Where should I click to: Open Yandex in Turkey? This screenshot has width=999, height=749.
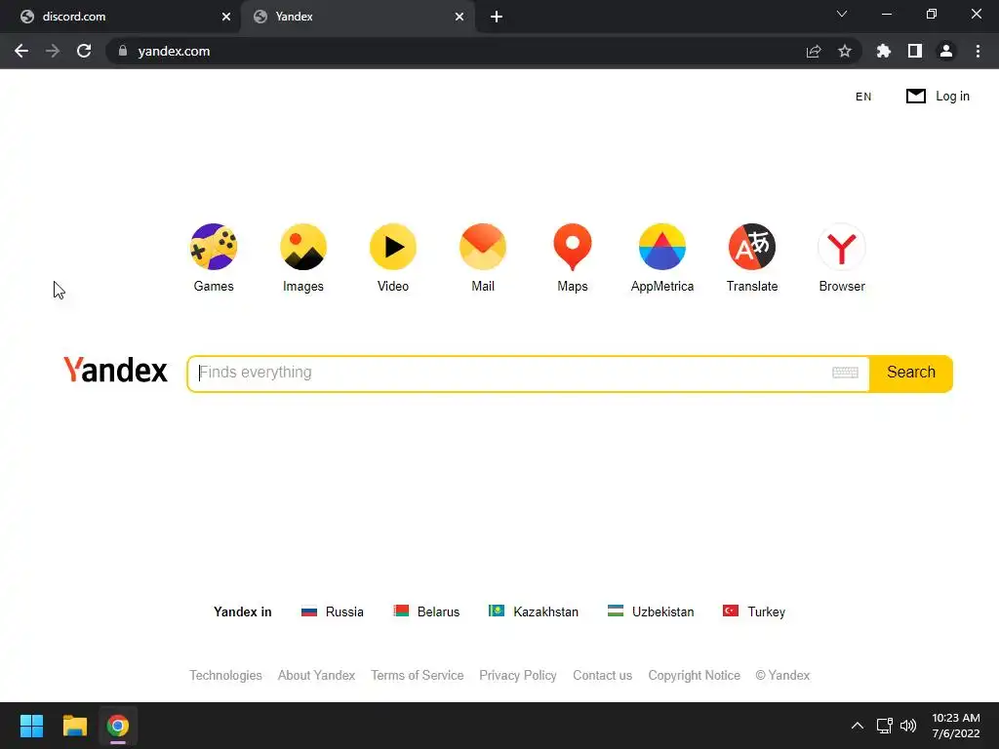tap(754, 611)
